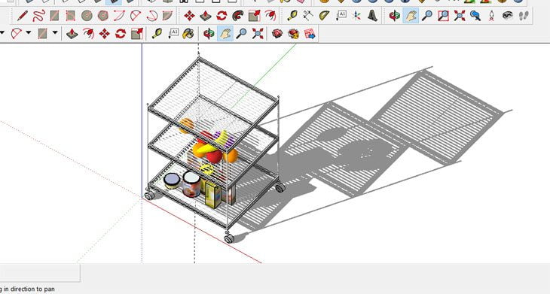Select the Axes tool
This screenshot has height=294, width=550.
356,16
